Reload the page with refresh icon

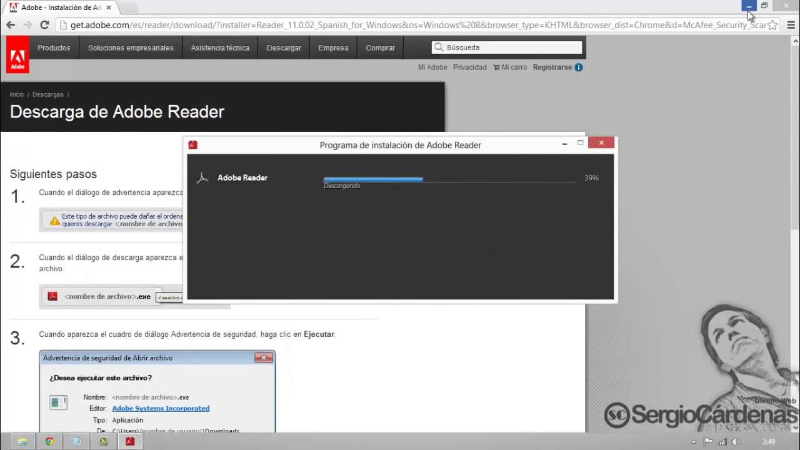point(44,25)
